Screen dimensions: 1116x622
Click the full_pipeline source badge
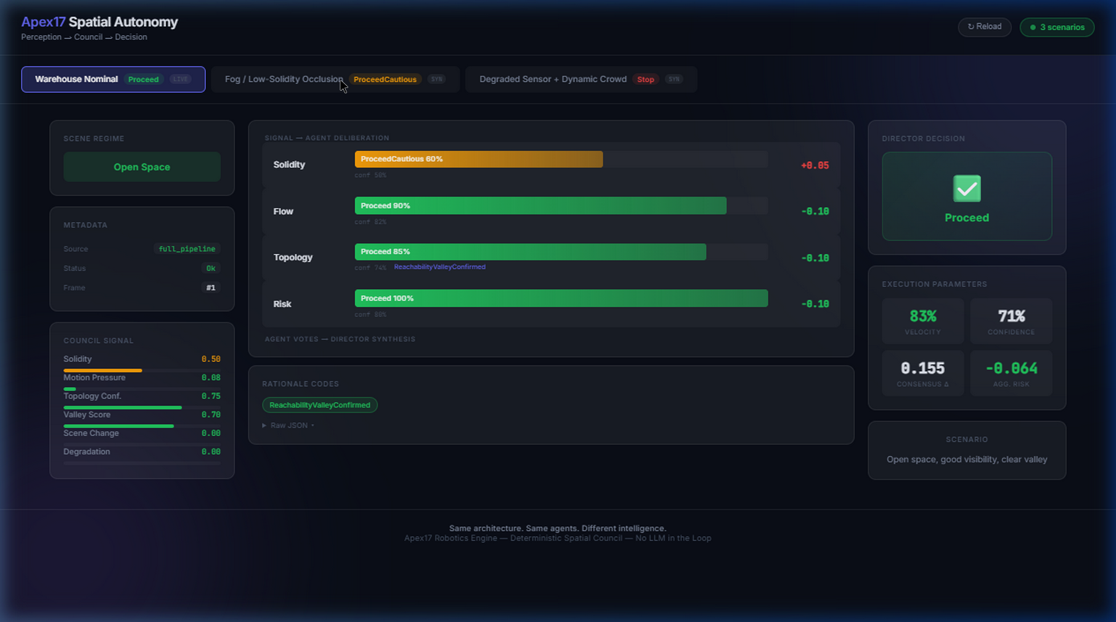pos(186,249)
